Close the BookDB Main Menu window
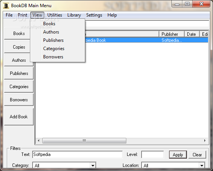This screenshot has width=213, height=171. click(201, 4)
